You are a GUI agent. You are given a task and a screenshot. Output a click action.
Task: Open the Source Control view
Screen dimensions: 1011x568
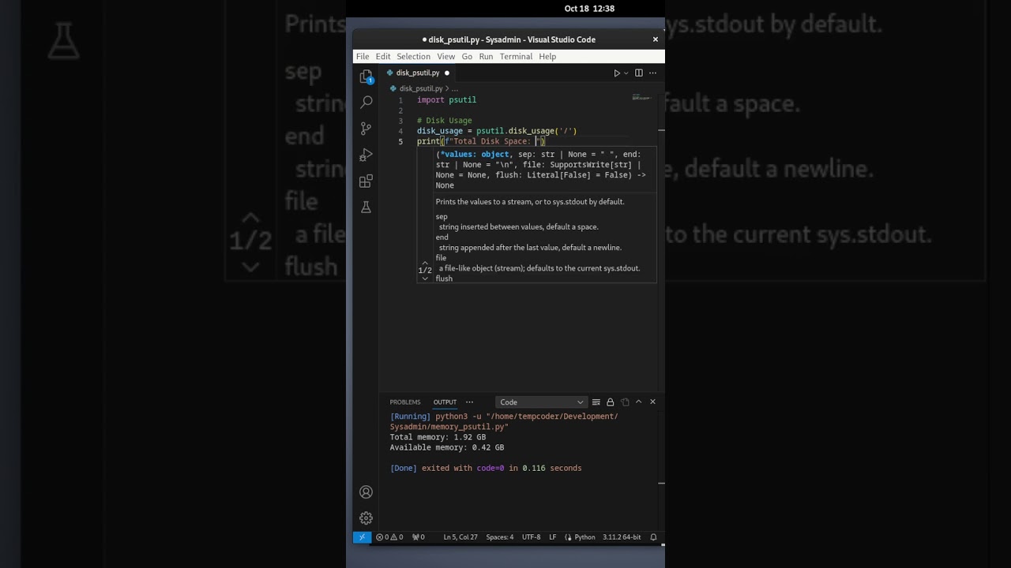tap(366, 129)
